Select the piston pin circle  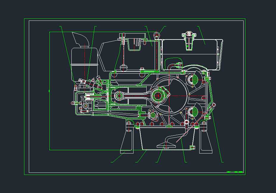pyautogui.click(x=119, y=96)
